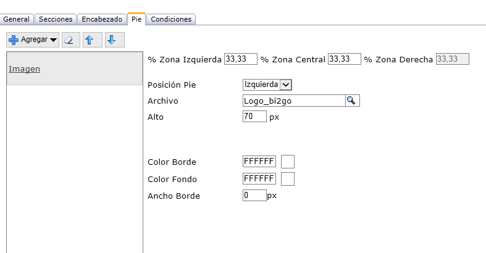The width and height of the screenshot is (486, 253).
Task: Click the Alto pixel height field
Action: 254,117
